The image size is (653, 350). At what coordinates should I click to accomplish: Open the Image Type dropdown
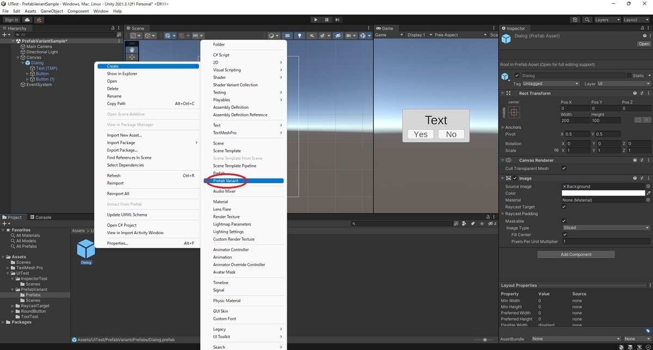point(606,228)
